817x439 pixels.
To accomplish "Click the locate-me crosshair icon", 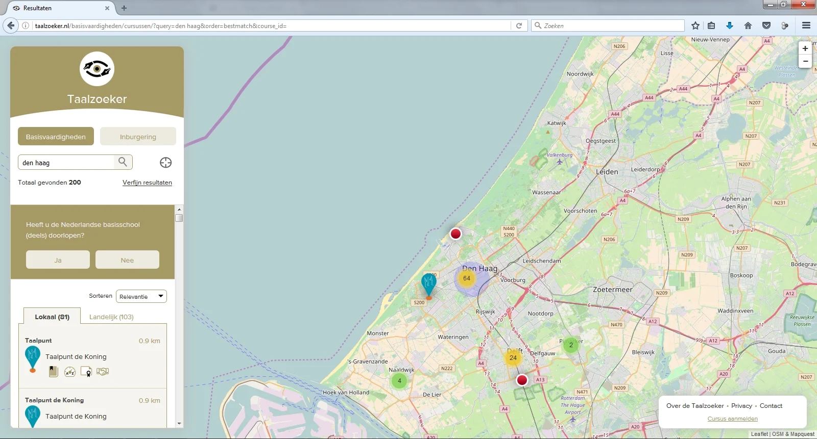I will tap(165, 163).
